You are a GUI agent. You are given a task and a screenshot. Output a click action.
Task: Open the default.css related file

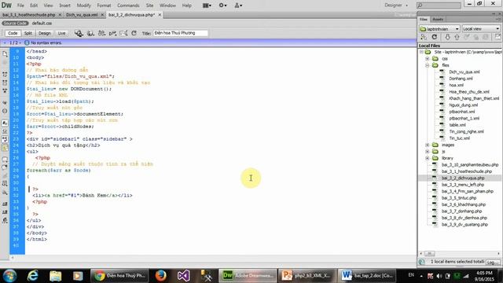pos(42,23)
